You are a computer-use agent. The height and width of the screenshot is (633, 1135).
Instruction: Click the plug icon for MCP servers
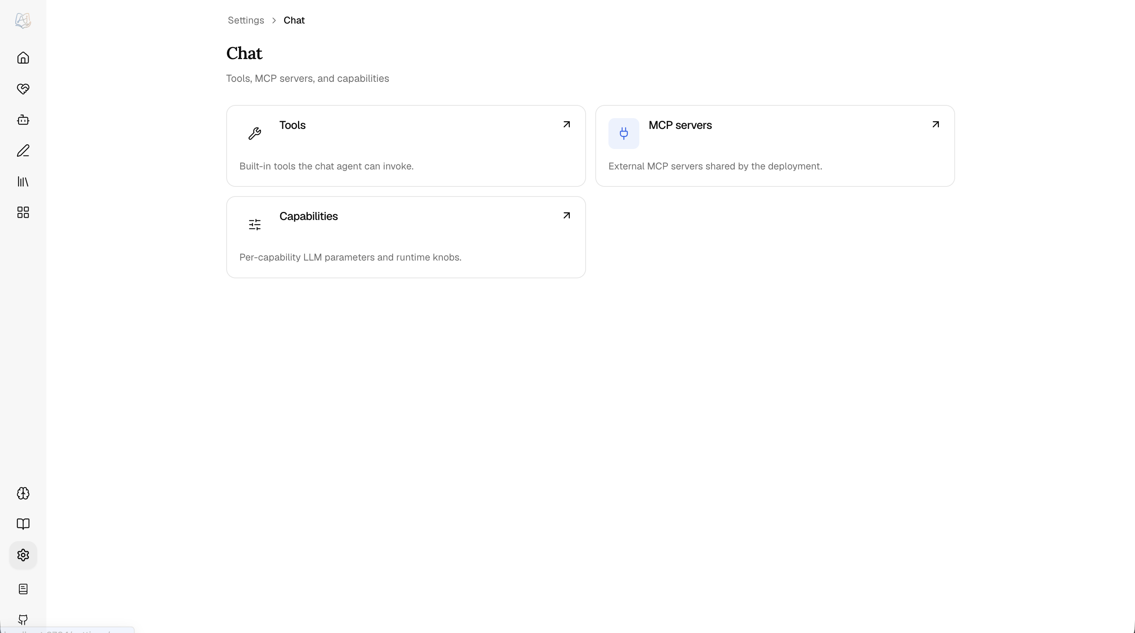click(623, 134)
